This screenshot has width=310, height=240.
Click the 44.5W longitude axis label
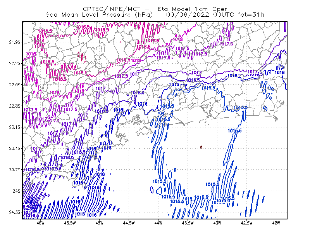tap(129, 223)
